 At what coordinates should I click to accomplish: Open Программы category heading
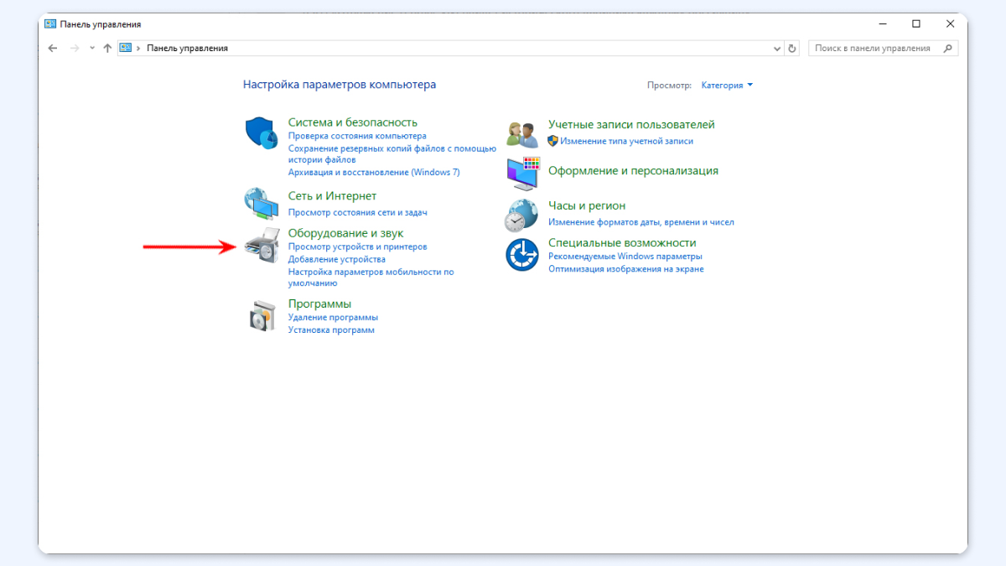tap(319, 304)
